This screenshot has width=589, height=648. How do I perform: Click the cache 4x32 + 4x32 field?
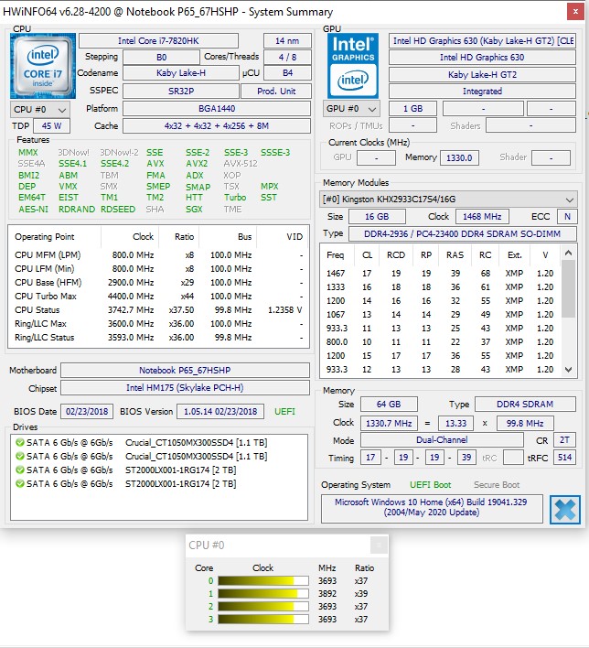point(217,126)
